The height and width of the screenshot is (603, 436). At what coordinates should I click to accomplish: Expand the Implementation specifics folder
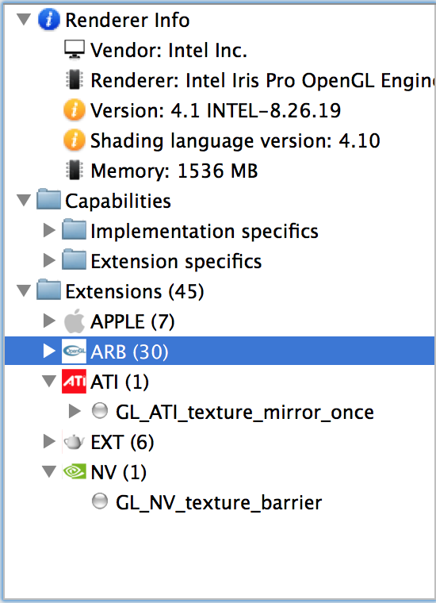[49, 230]
